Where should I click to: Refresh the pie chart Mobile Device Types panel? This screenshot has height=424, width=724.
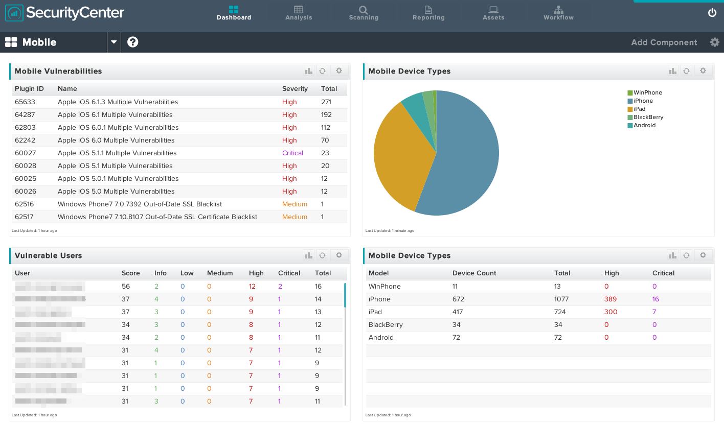(686, 71)
